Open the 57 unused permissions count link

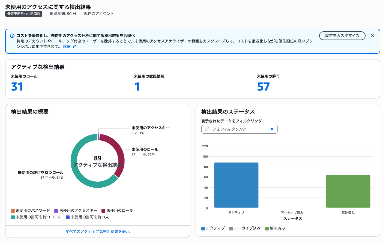pos(263,87)
